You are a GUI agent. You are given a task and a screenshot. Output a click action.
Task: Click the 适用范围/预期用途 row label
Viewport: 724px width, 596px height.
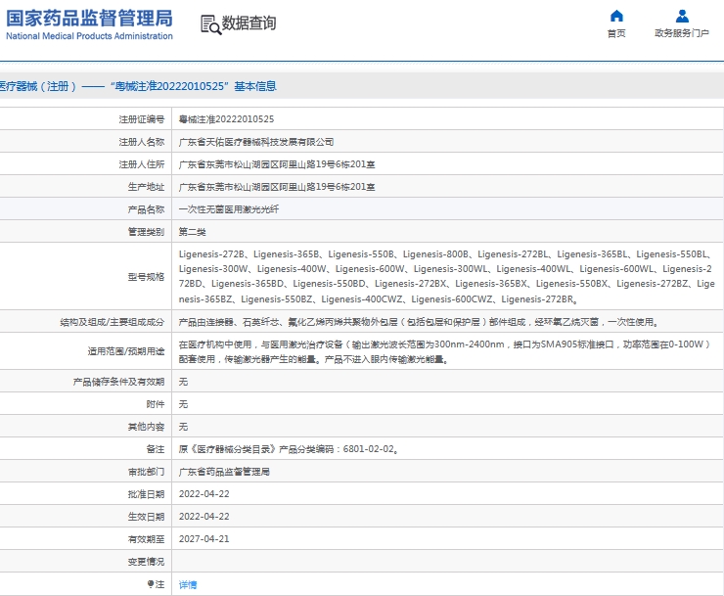126,351
